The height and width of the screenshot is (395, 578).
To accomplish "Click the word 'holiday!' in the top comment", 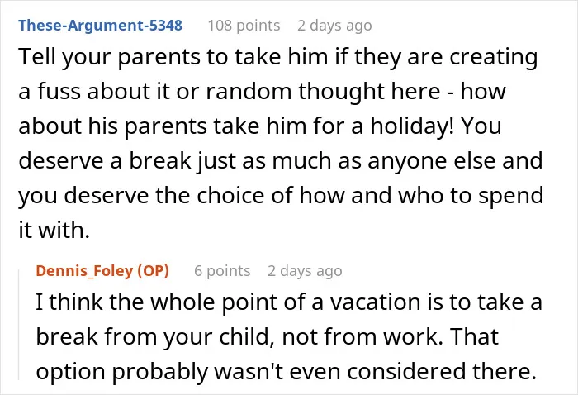I will (x=412, y=126).
